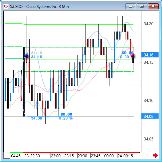Viewport: 162px width, 162px height.
Task: Click the highlighted 34.16 price label
Action: 150,55
